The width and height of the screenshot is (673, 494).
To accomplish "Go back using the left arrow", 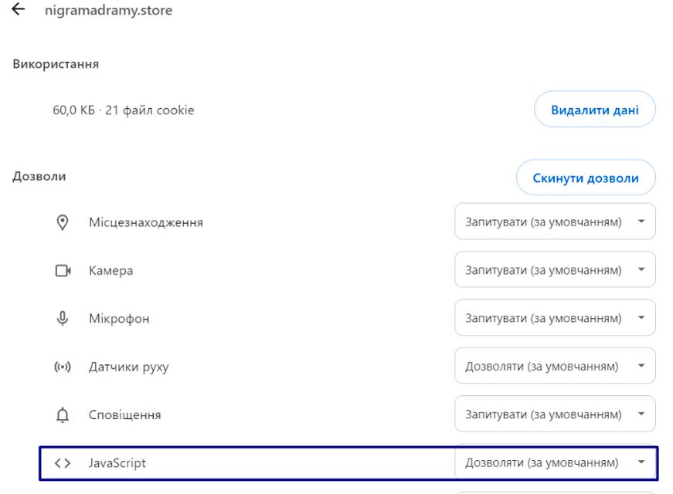I will tap(18, 9).
